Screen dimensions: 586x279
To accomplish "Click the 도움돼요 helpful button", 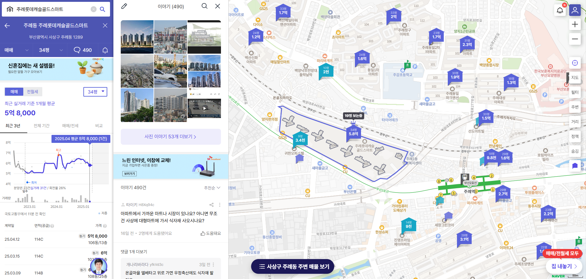I will pos(211,233).
